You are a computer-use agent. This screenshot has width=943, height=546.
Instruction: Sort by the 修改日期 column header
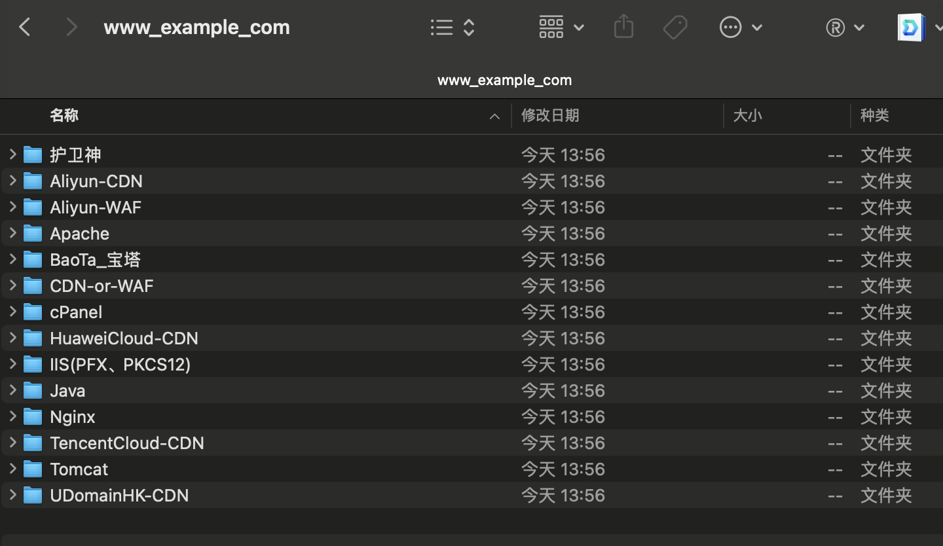point(550,116)
